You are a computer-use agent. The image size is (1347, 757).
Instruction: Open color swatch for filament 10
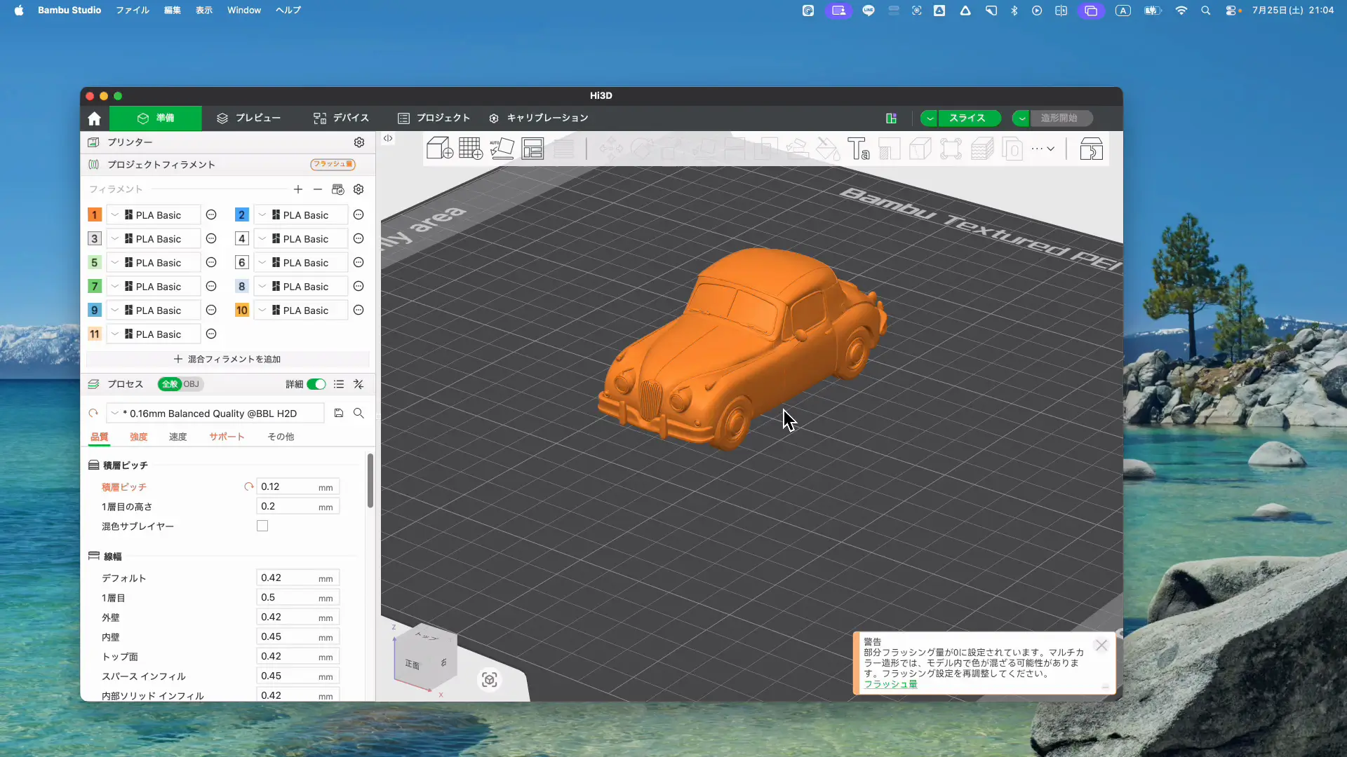coord(242,311)
